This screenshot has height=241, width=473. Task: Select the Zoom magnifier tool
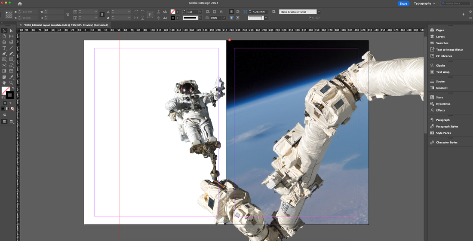[11, 82]
